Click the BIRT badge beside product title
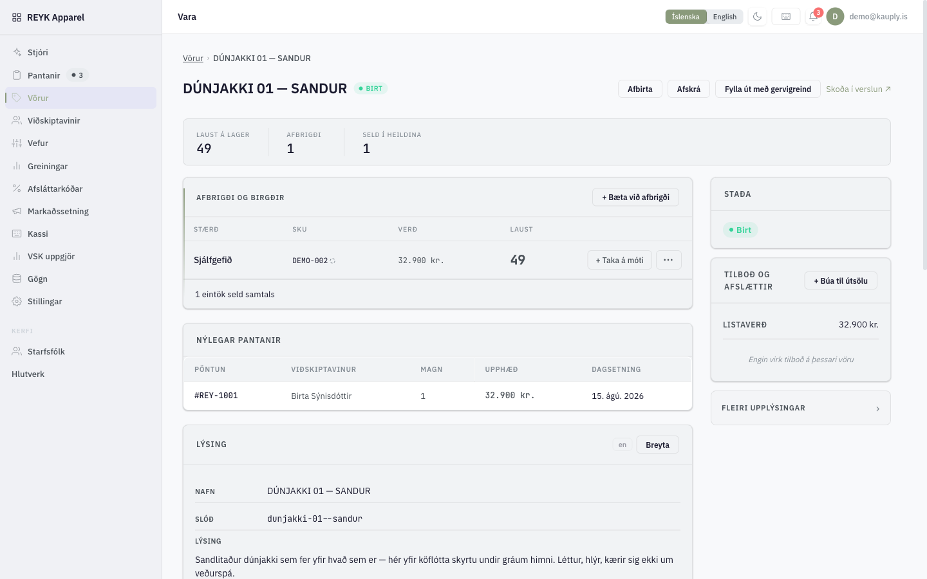The image size is (927, 579). coord(371,88)
